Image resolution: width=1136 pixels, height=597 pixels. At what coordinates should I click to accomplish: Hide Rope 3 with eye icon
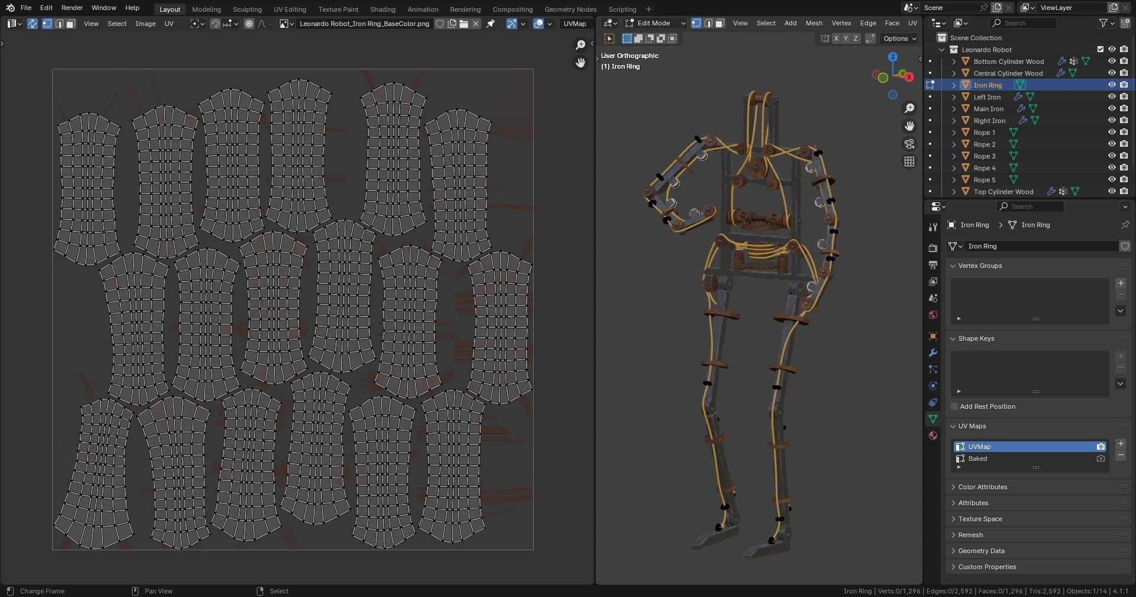click(1112, 156)
